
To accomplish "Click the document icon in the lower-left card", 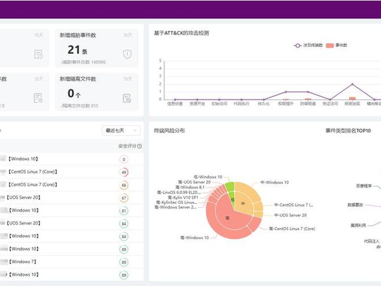I will pos(38,98).
